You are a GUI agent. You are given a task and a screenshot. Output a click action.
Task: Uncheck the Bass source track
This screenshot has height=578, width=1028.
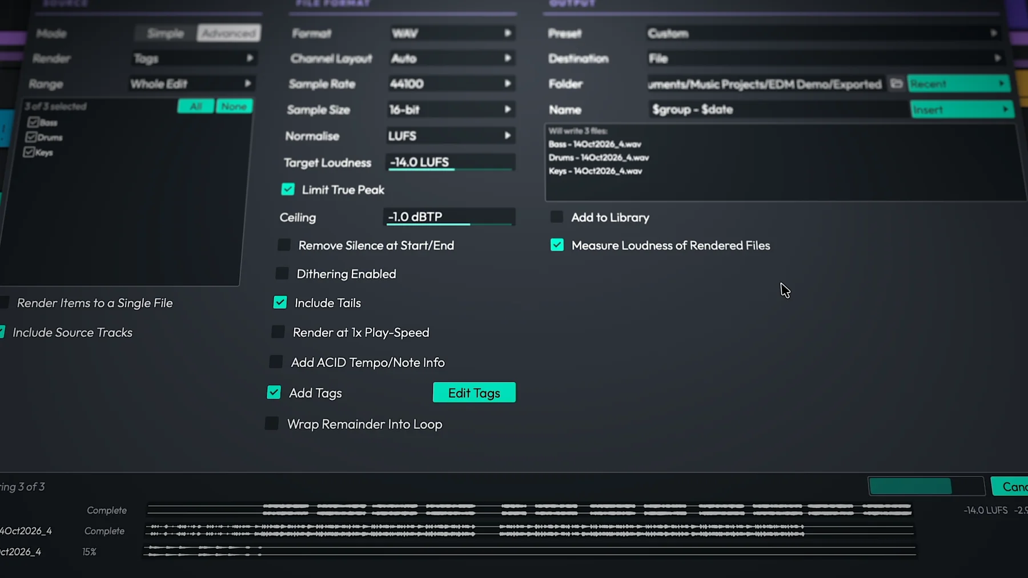click(33, 122)
